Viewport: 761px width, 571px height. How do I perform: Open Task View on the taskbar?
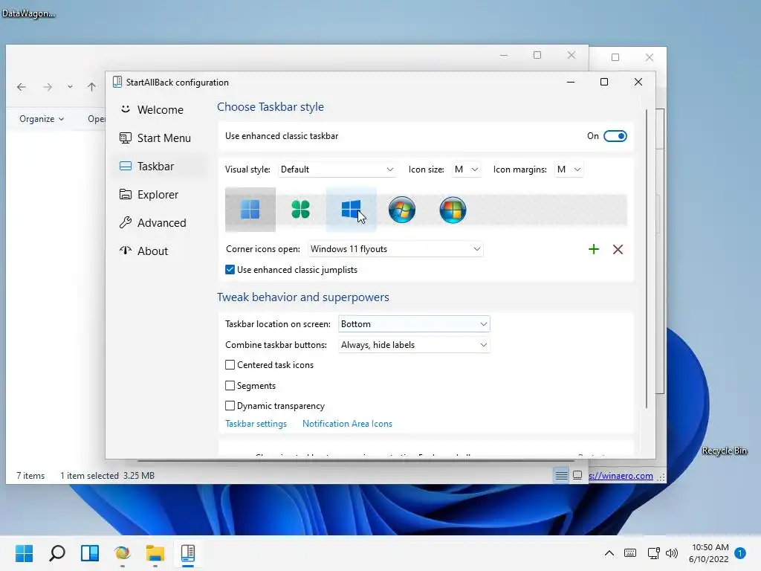(x=90, y=553)
